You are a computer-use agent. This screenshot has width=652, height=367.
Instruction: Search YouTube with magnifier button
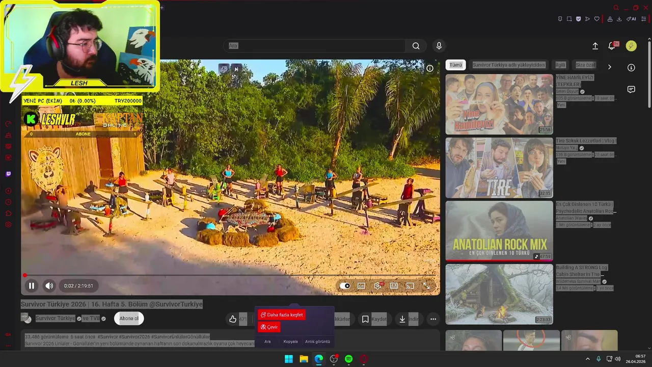pos(416,46)
